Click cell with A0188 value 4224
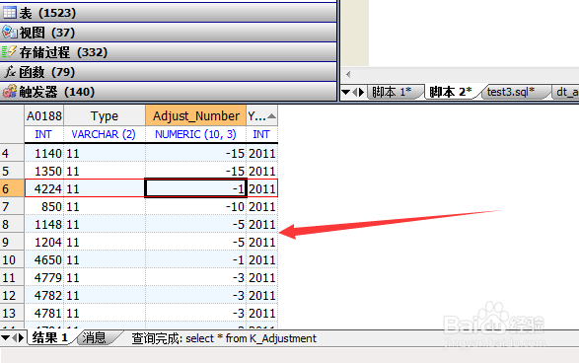The height and width of the screenshot is (363, 579). click(44, 188)
